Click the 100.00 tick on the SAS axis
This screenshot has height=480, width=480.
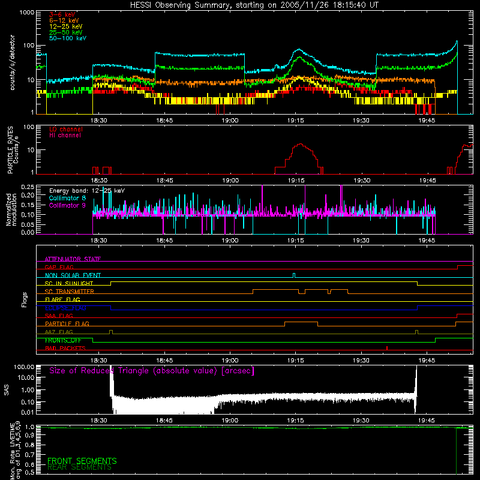tap(24, 367)
